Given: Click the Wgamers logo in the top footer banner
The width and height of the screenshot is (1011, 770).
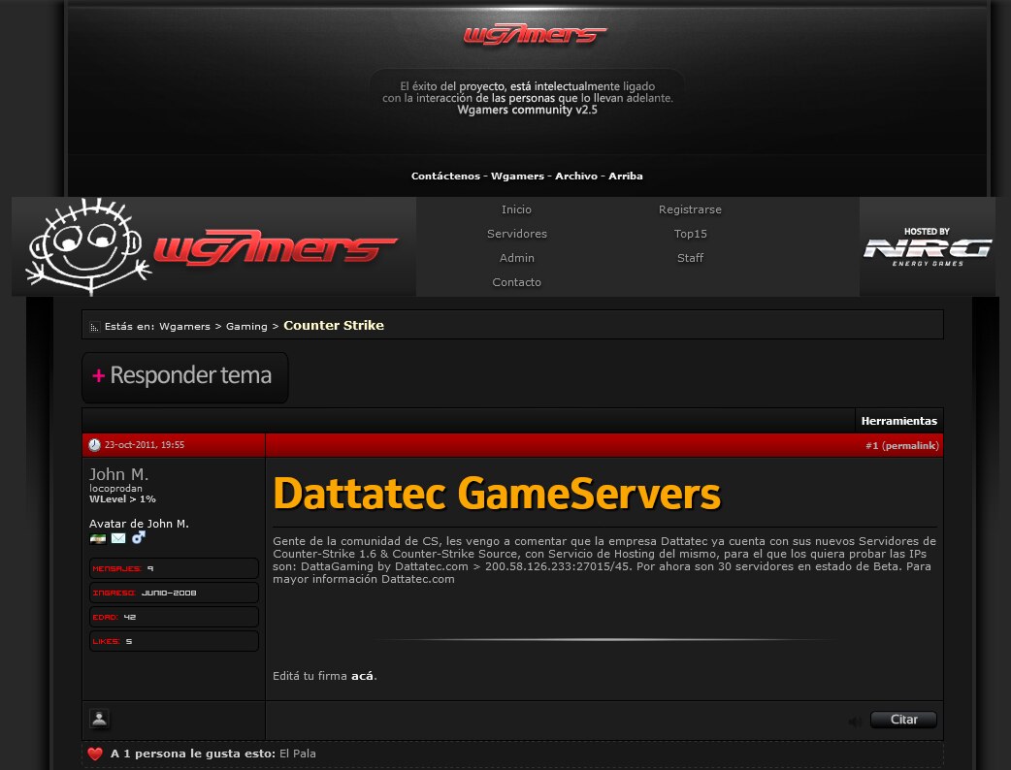Looking at the screenshot, I should (x=535, y=34).
